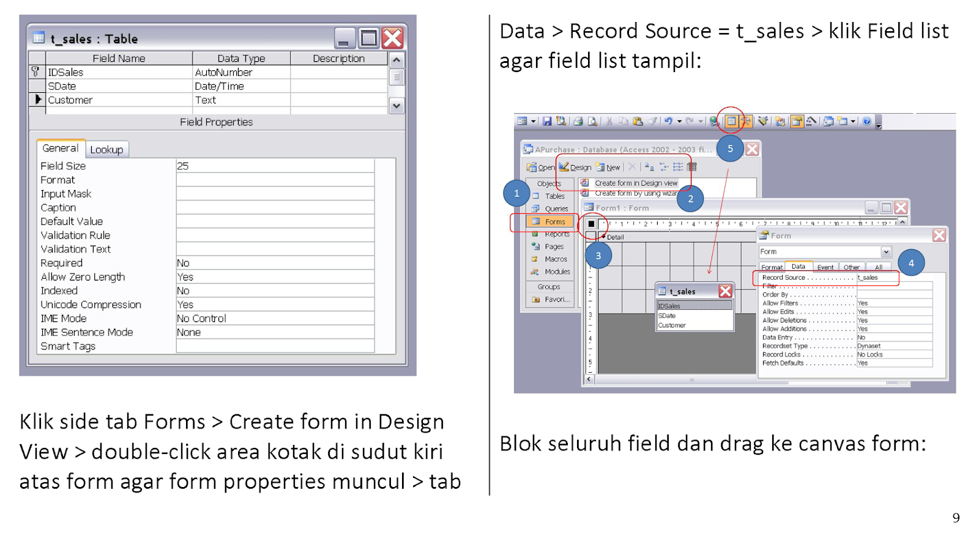Click the Print Preview icon
This screenshot has width=979, height=539.
click(592, 121)
